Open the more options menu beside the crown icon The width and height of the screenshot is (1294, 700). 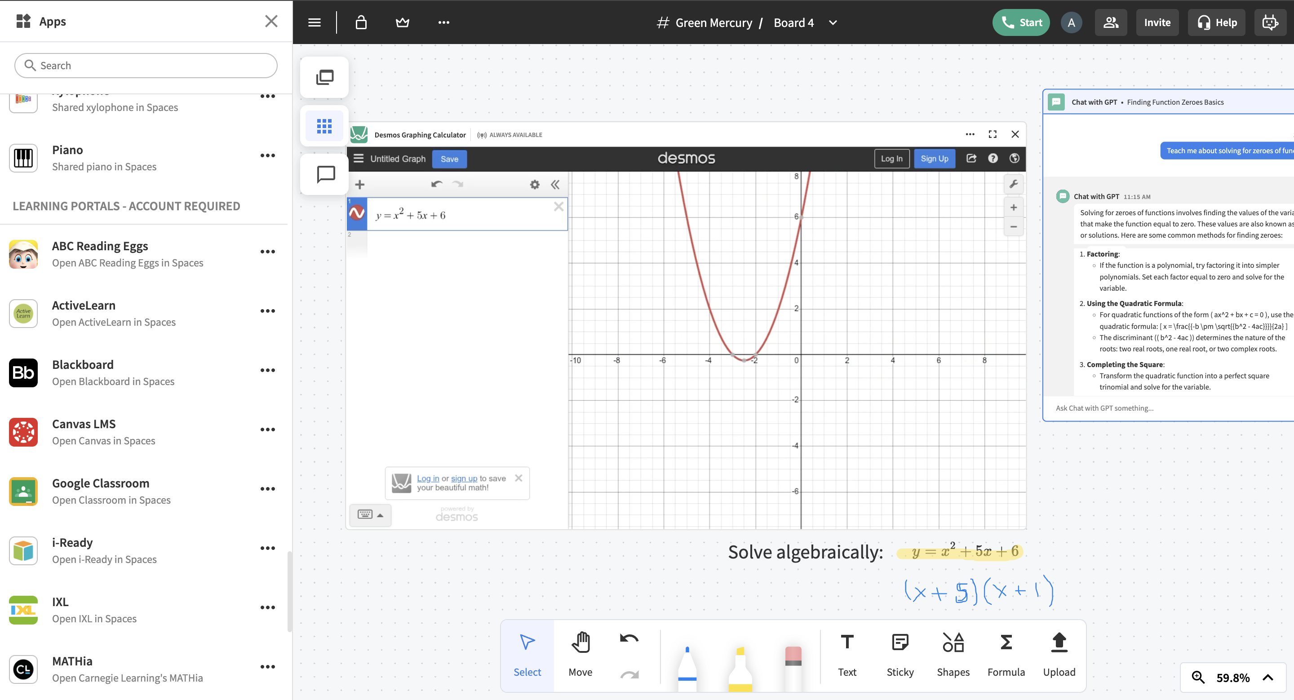point(443,22)
